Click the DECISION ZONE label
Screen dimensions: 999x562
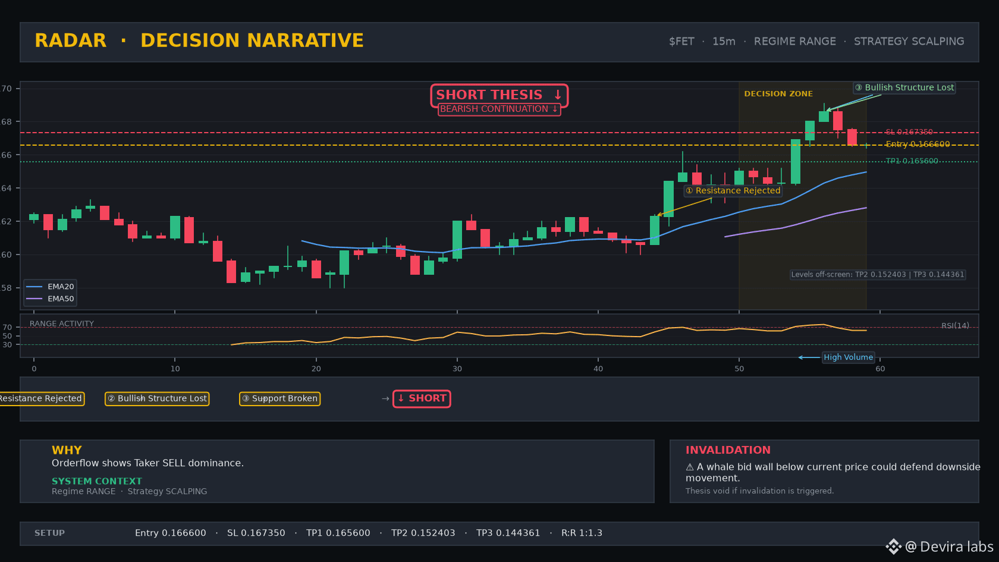click(778, 94)
